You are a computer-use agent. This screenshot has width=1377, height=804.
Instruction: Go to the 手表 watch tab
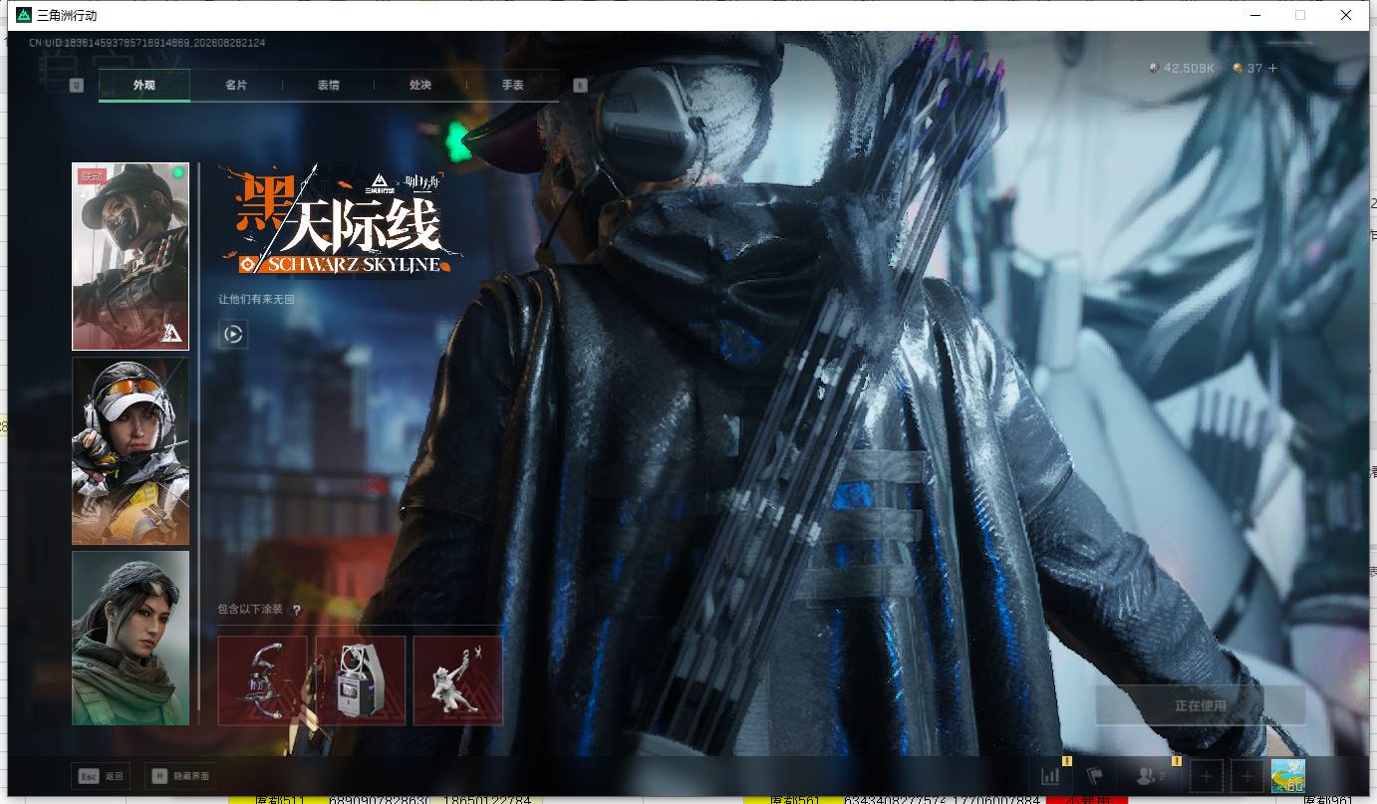pyautogui.click(x=513, y=86)
